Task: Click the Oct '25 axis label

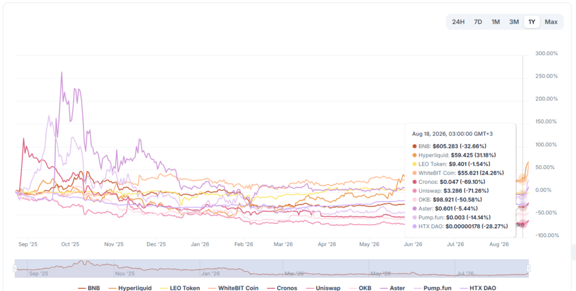Action: [70, 244]
